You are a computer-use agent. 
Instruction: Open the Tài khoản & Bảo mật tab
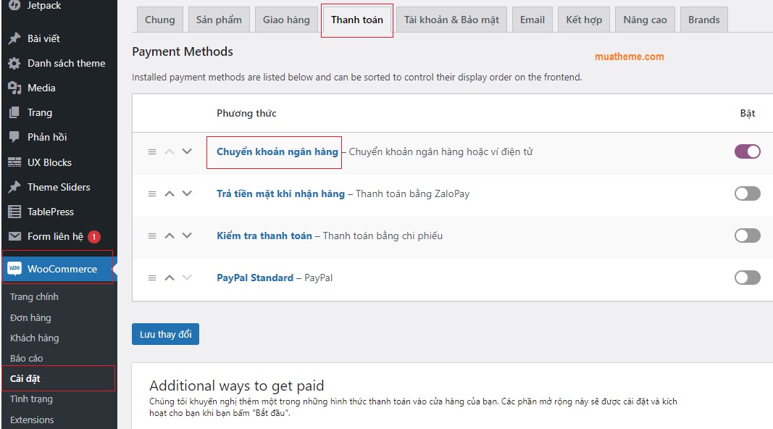[451, 20]
